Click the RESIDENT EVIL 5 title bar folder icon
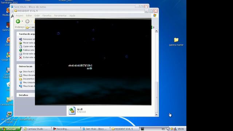 tap(16, 11)
